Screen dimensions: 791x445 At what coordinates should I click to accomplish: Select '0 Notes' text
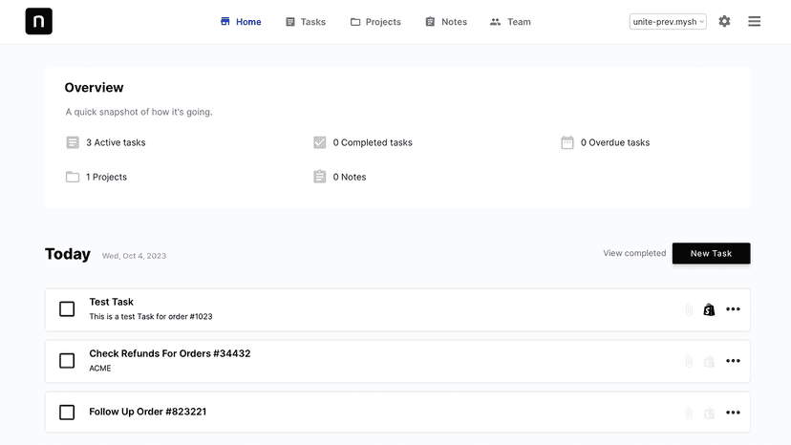pos(350,177)
